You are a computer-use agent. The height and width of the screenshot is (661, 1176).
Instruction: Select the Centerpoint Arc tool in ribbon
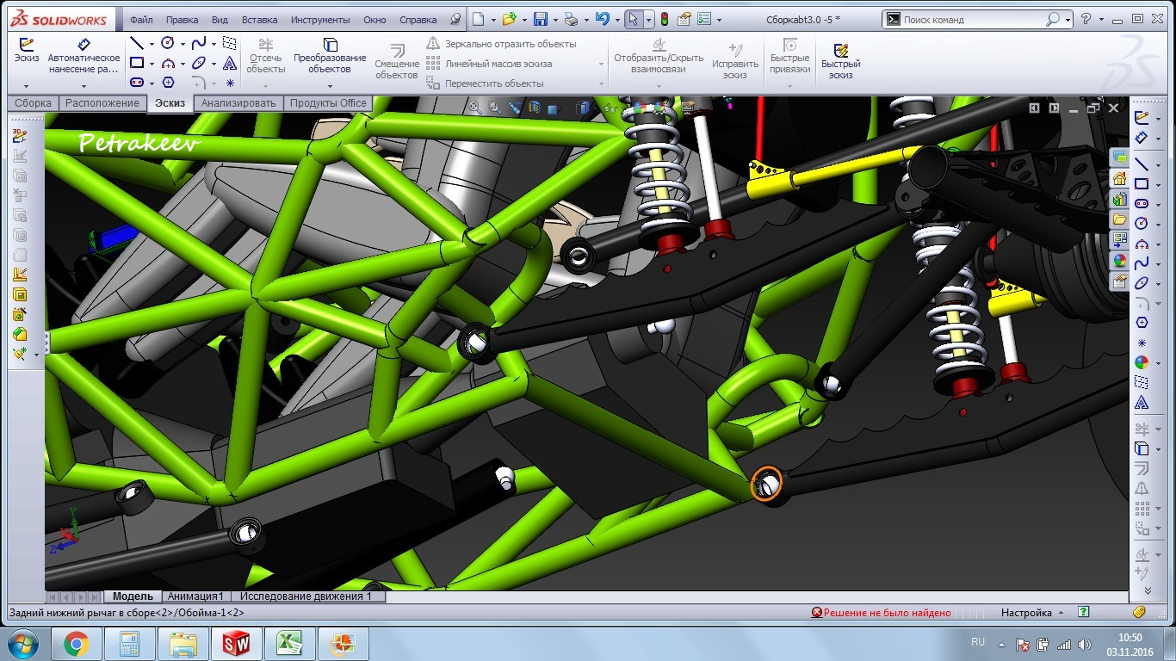pyautogui.click(x=168, y=63)
